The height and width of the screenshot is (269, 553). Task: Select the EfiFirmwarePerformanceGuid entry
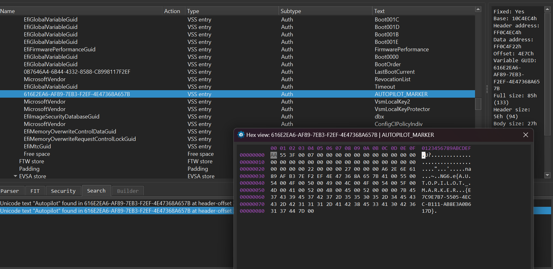[x=60, y=49]
